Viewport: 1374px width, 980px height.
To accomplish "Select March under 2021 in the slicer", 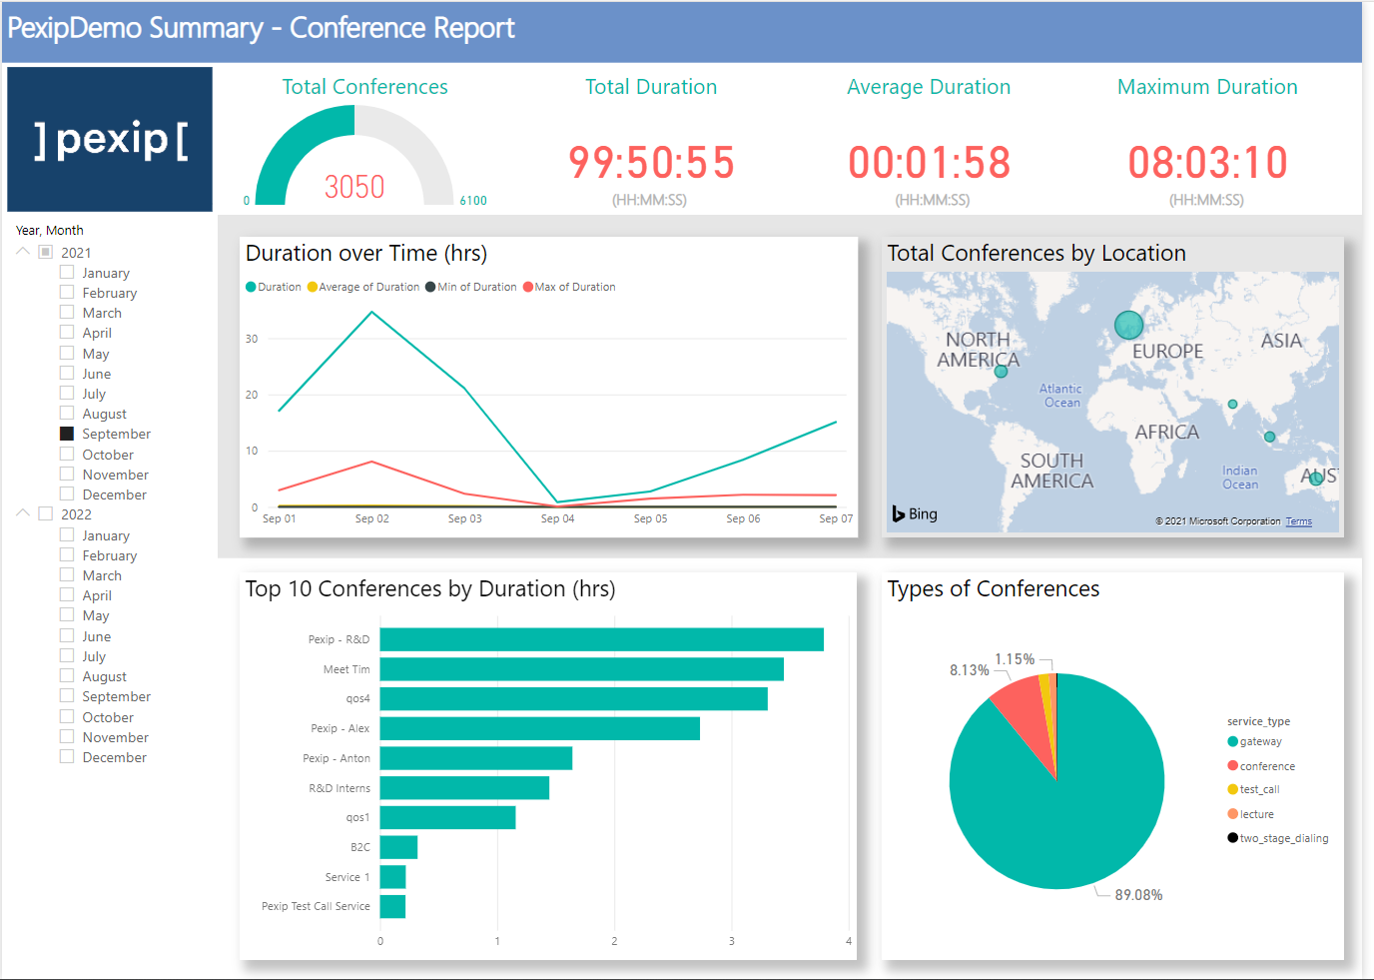I will click(65, 312).
